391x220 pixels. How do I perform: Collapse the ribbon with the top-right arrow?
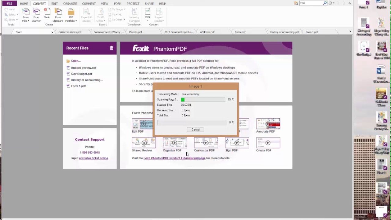[349, 3]
